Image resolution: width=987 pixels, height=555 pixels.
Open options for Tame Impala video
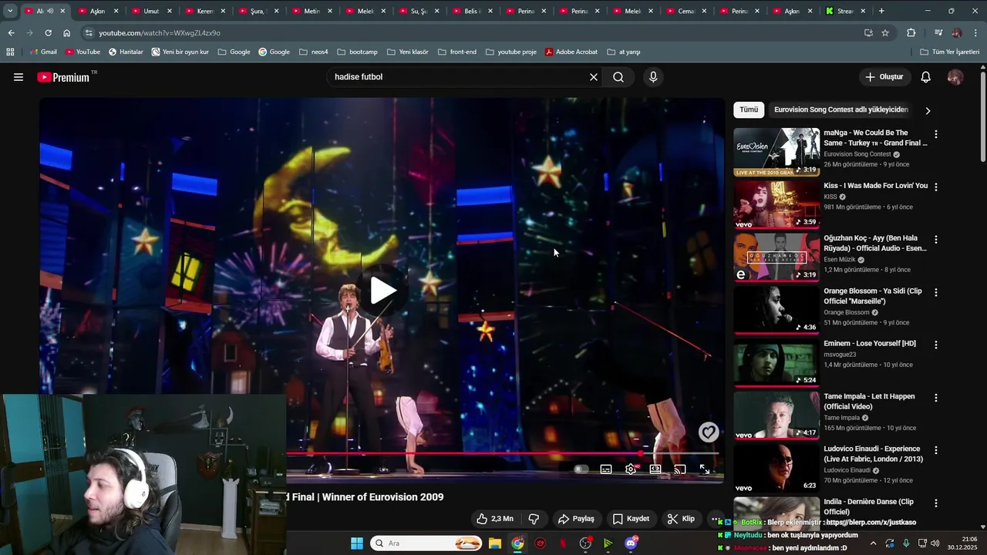pyautogui.click(x=936, y=398)
